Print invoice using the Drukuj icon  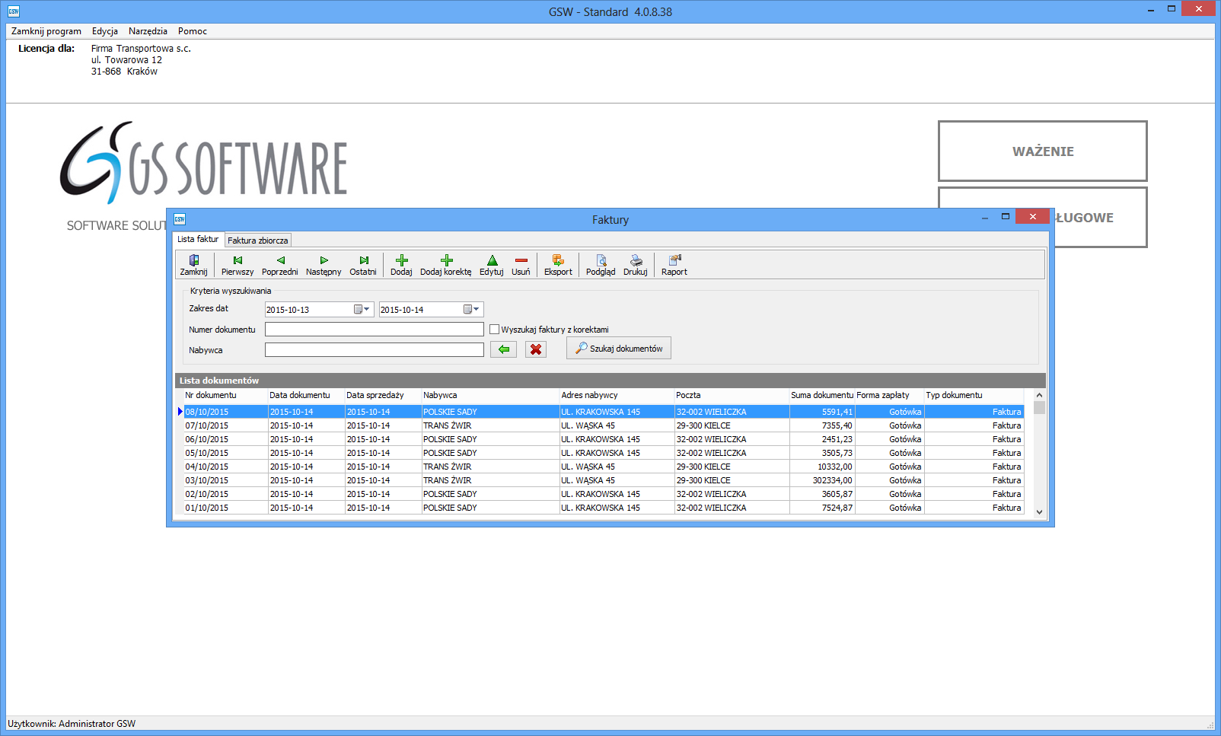636,265
